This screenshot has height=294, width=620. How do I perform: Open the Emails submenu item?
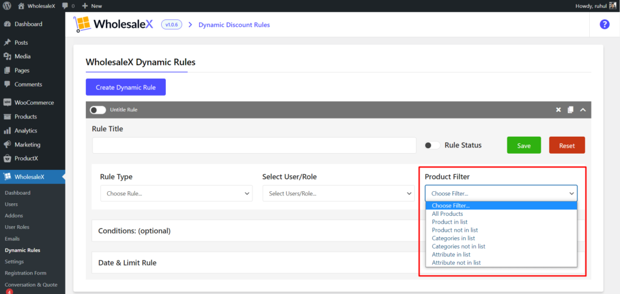(x=12, y=239)
